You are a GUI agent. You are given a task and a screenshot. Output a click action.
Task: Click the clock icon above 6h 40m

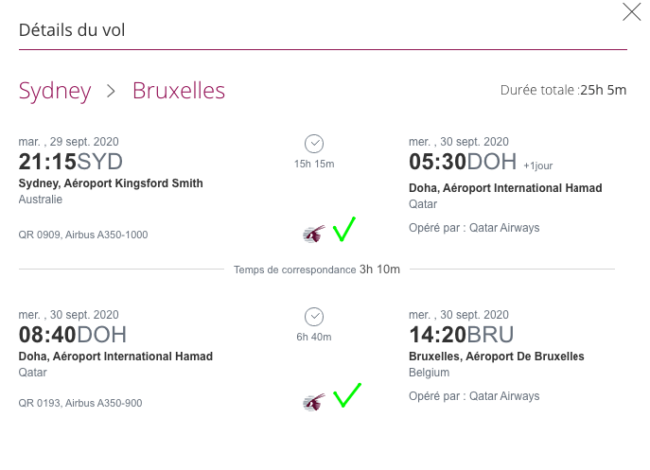[x=314, y=316]
